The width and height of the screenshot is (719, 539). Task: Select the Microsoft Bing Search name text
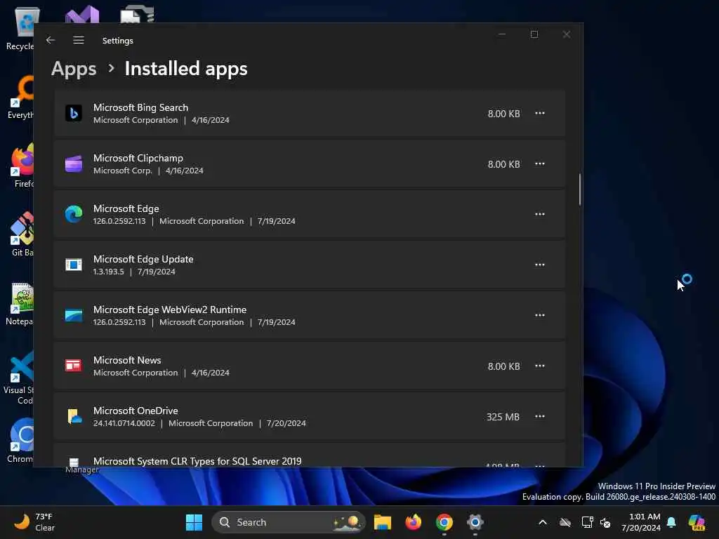point(140,107)
